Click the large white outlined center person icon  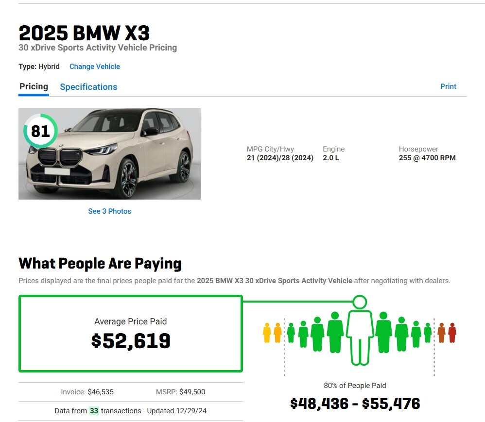pyautogui.click(x=359, y=335)
